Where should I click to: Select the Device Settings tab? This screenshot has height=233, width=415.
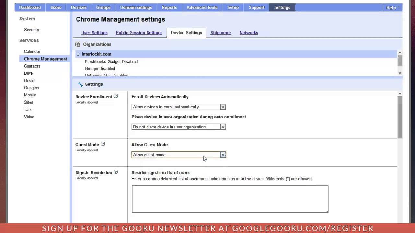pyautogui.click(x=186, y=33)
